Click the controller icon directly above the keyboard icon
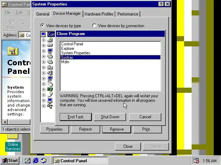Image resolution: width=221 pixels, height=165 pixels. point(50,62)
